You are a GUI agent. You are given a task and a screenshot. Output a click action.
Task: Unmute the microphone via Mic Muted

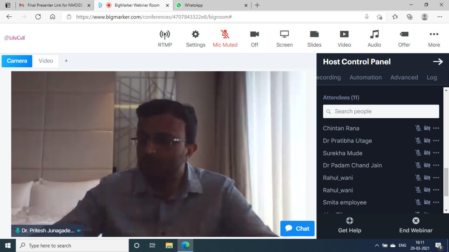(x=225, y=39)
